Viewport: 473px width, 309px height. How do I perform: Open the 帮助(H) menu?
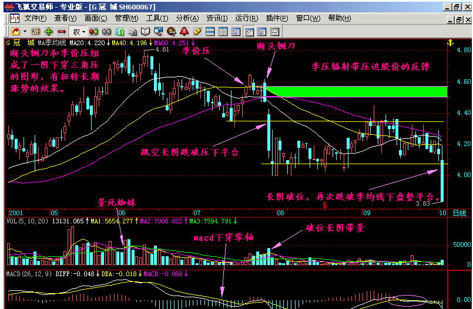(x=340, y=18)
